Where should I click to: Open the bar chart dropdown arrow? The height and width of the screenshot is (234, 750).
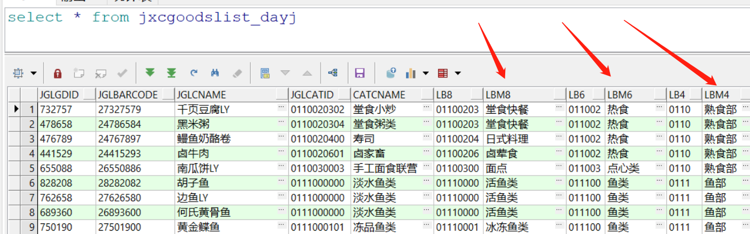pyautogui.click(x=426, y=74)
